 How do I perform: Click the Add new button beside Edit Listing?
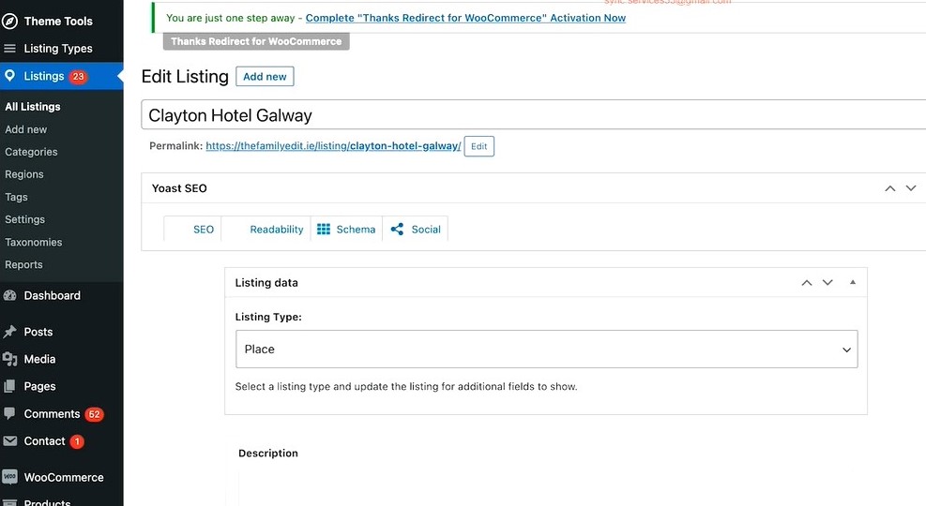tap(265, 77)
